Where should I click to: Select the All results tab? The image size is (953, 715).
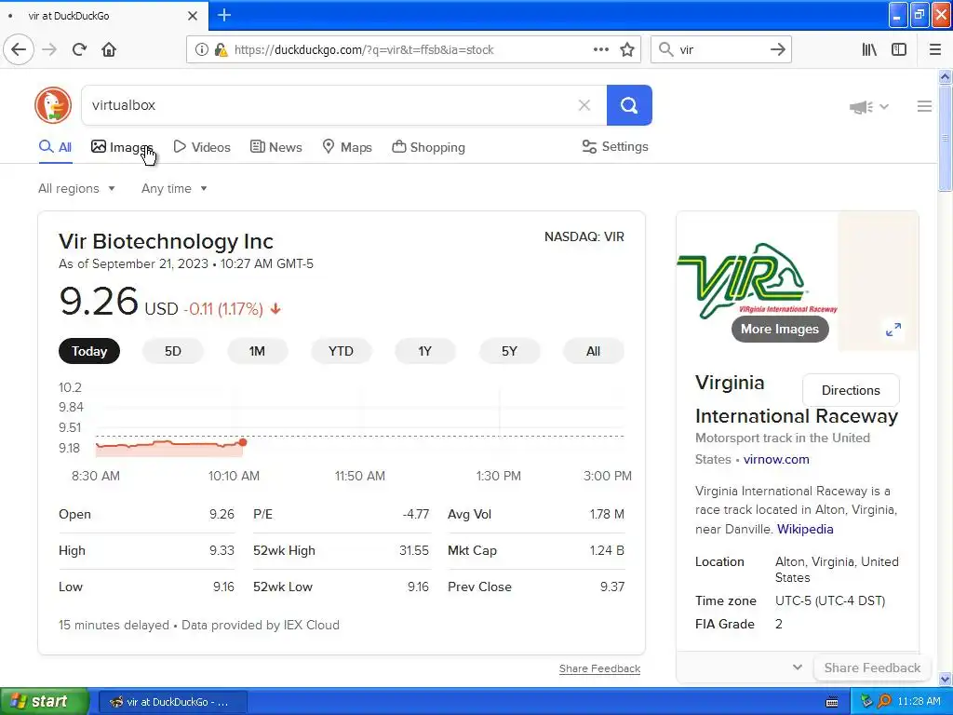click(x=55, y=147)
